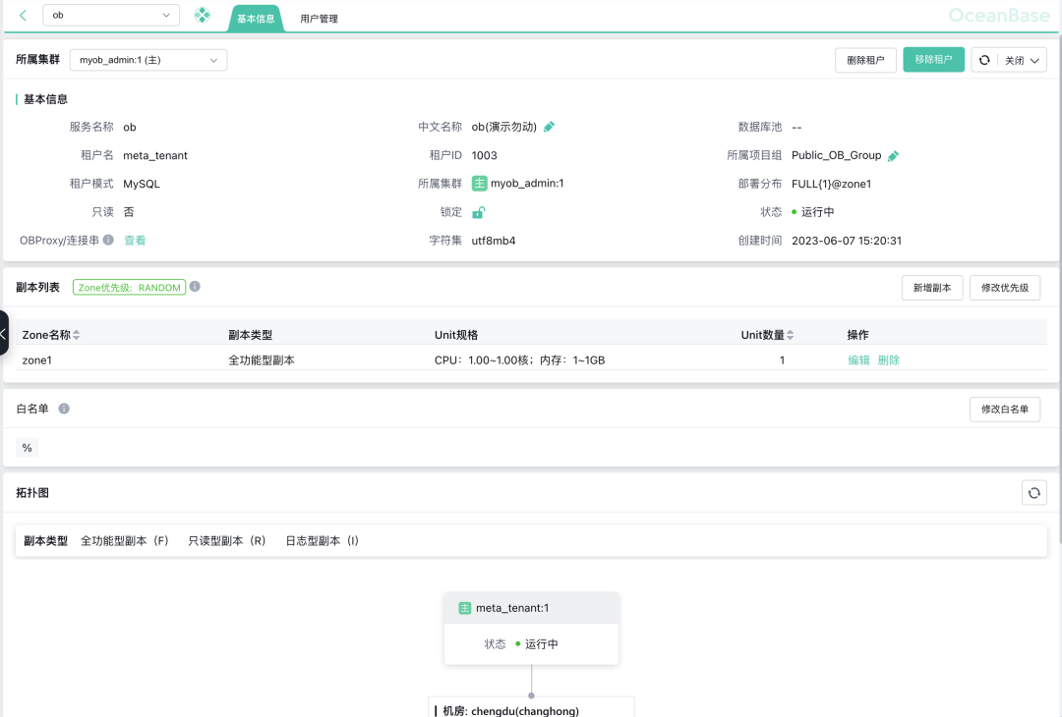Viewport: 1062px width, 717px height.
Task: Click the 新增副本 button
Action: pos(932,288)
